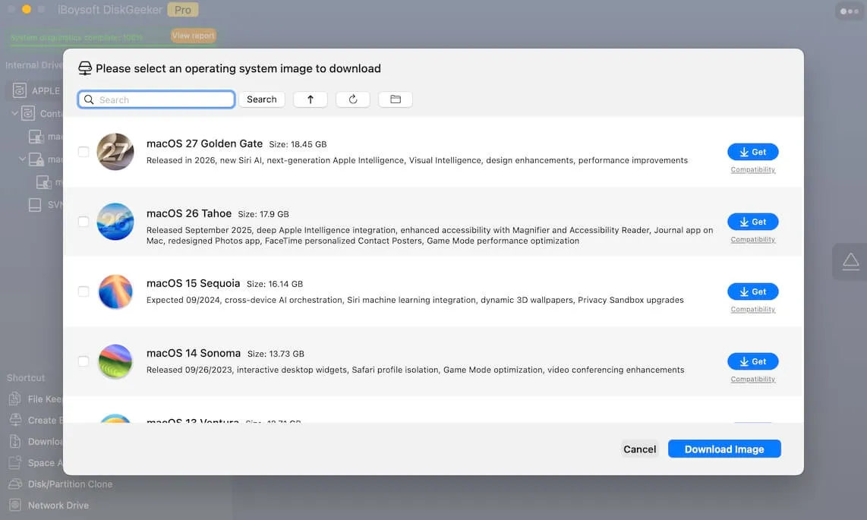Click the macOS 14 Sonoma icon
Viewport: 867px width, 520px height.
pos(115,361)
